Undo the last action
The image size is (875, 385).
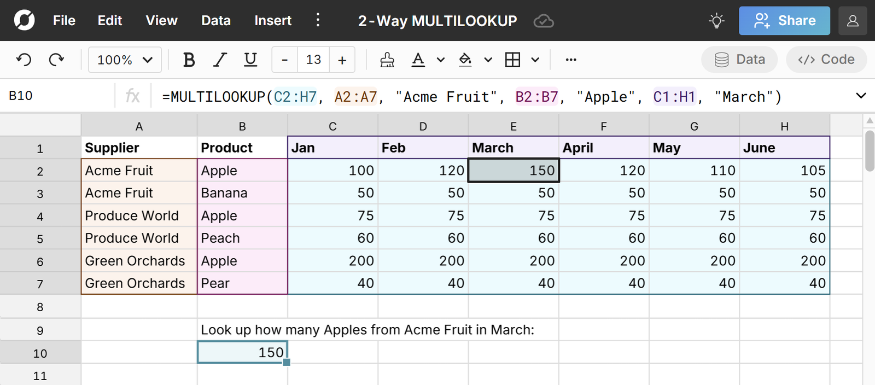(24, 60)
